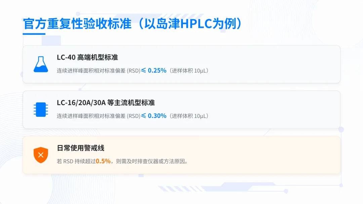
Task: Click the text 若 RSD 持续超过
Action: pos(76,161)
